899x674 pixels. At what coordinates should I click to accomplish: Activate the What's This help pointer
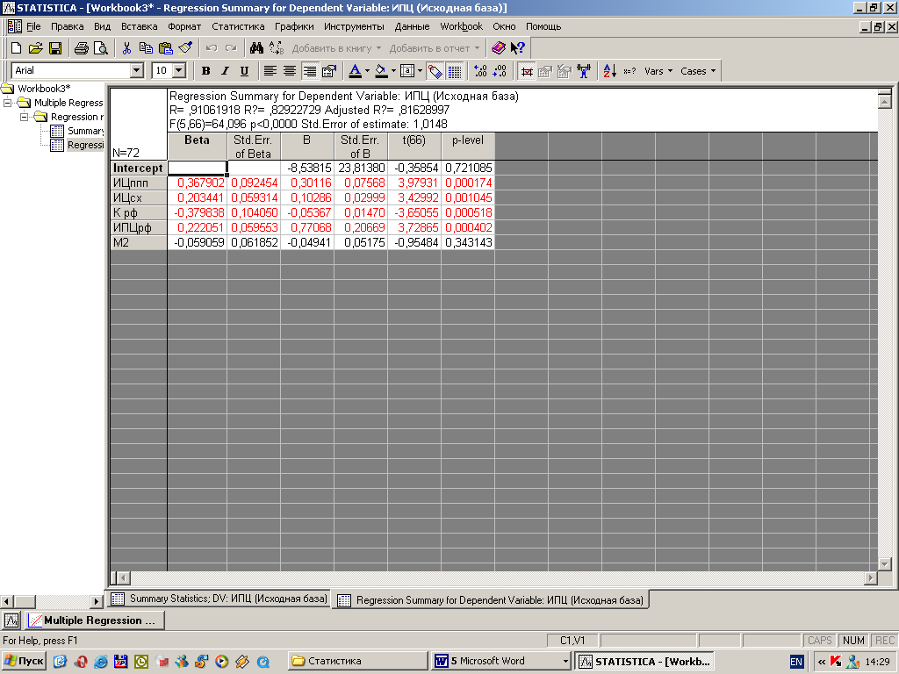tap(518, 48)
